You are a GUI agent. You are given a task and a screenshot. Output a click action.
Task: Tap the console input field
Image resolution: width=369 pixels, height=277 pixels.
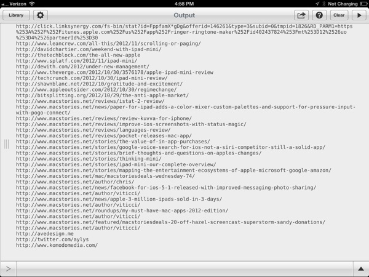pos(184,269)
